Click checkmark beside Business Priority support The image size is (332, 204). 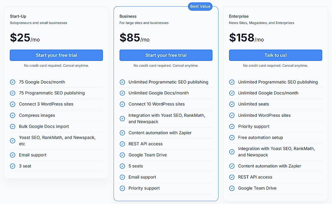click(x=122, y=188)
